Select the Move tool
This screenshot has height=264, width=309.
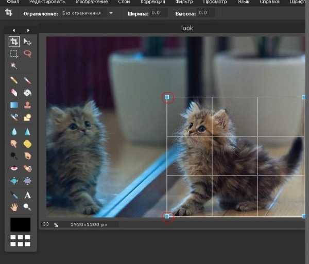point(27,42)
